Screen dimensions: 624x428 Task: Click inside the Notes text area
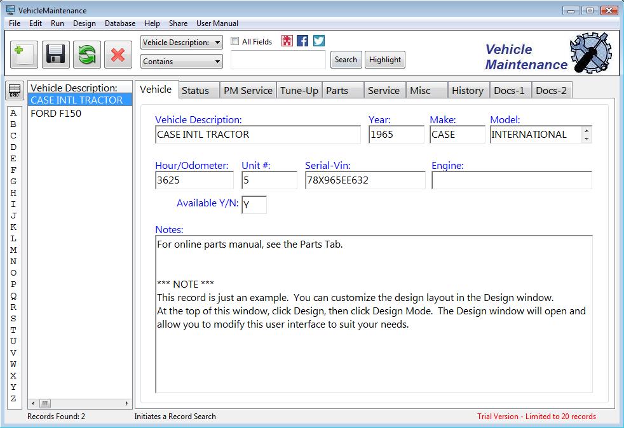[x=374, y=314]
